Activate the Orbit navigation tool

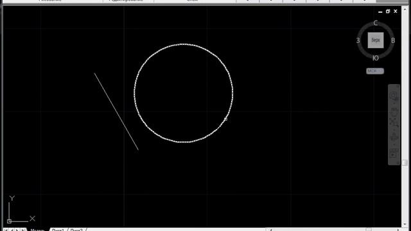394,137
